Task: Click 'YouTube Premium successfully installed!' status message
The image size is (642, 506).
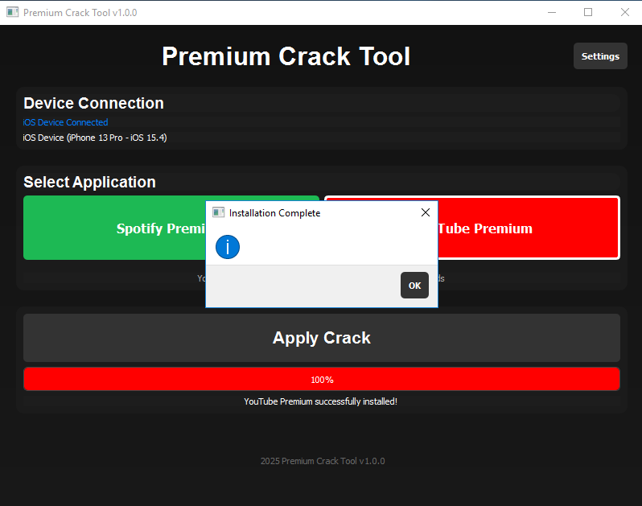Action: 320,401
